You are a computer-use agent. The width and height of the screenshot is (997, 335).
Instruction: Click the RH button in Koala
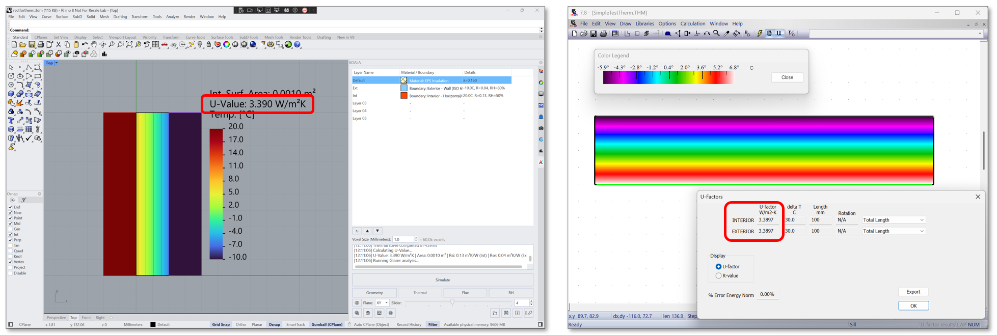click(x=511, y=293)
